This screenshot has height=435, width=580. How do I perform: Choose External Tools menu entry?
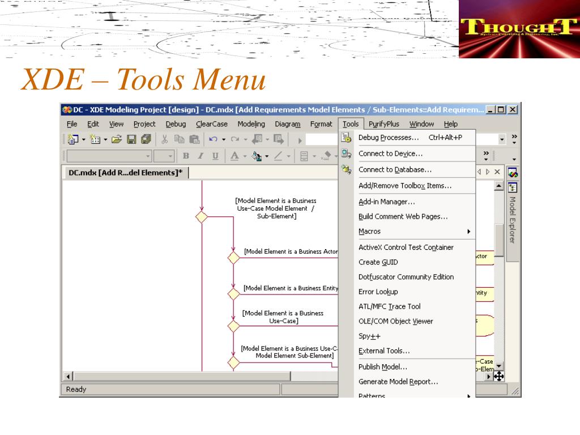pos(407,351)
